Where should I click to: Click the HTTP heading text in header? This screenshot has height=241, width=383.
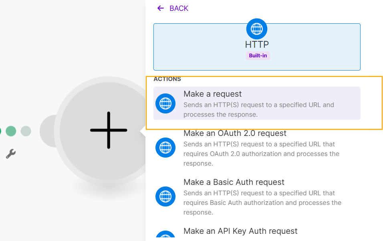pyautogui.click(x=257, y=45)
